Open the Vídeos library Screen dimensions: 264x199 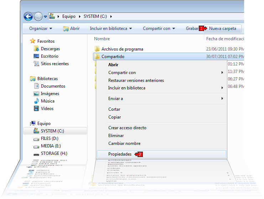click(47, 109)
